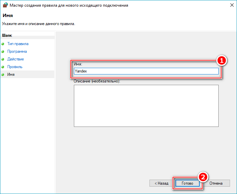The height and width of the screenshot is (194, 237).
Task: Select the current Имя step in sidebar
Action: tap(11, 74)
